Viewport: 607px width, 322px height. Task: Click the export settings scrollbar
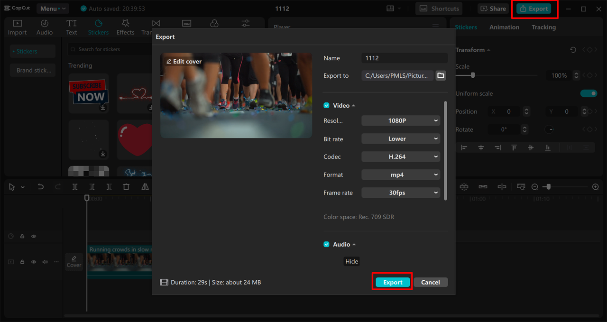tap(445, 150)
